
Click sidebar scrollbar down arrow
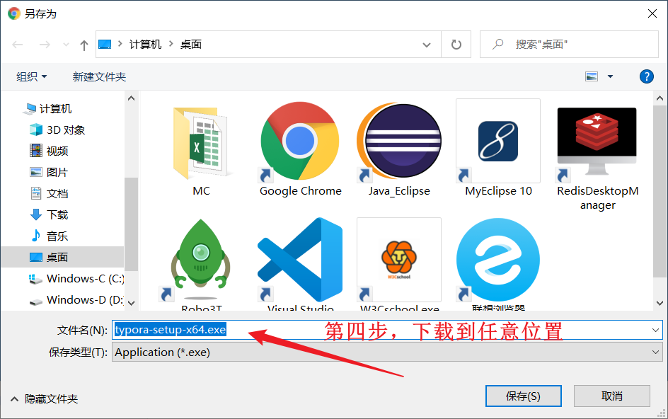tap(131, 303)
